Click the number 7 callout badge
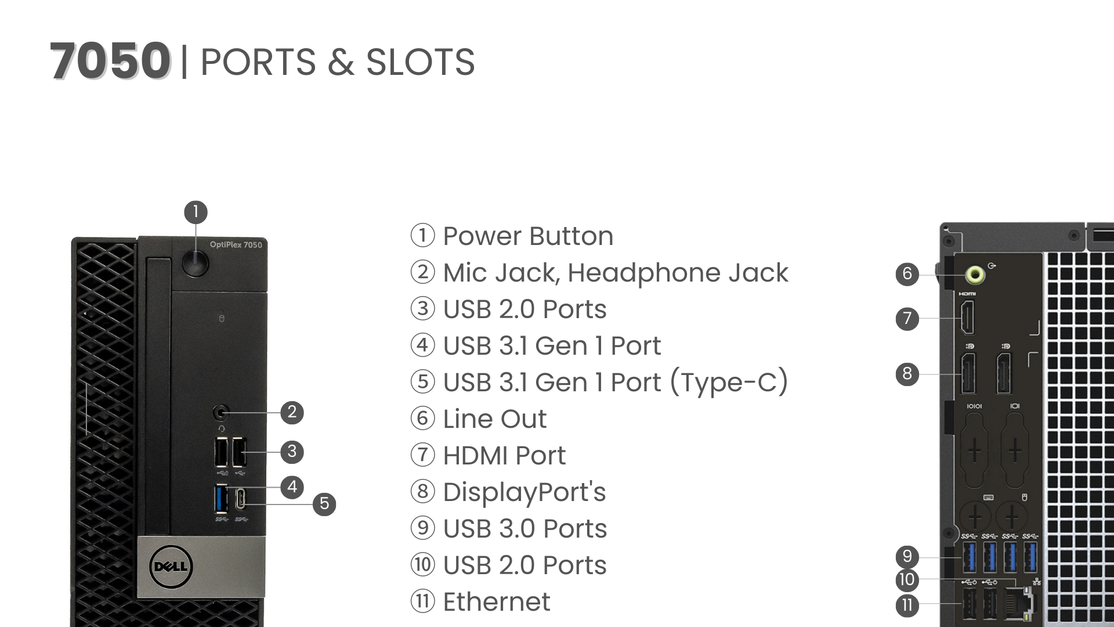The width and height of the screenshot is (1114, 627). pos(907,318)
